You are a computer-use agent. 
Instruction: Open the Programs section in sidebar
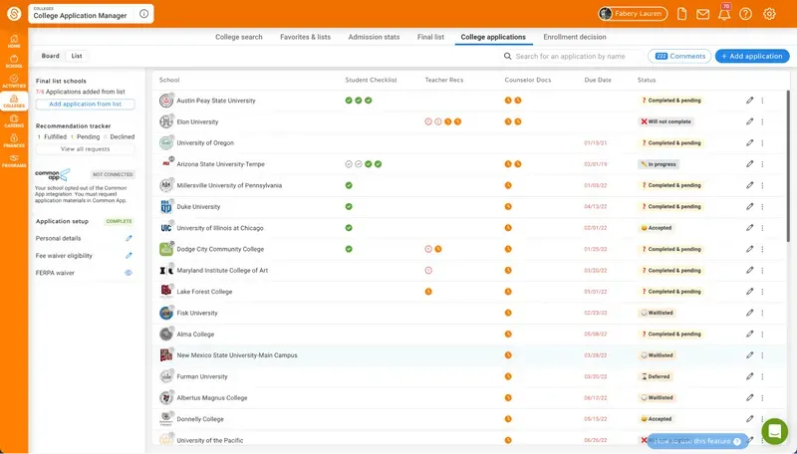(14, 160)
